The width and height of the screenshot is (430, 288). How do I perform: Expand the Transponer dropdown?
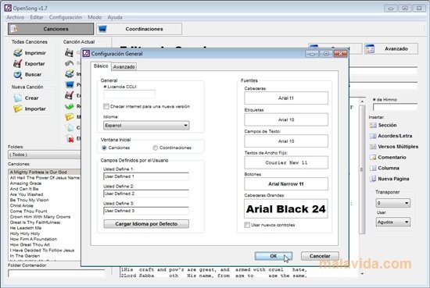tap(393, 203)
